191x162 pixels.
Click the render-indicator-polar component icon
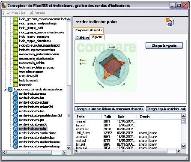15,129
